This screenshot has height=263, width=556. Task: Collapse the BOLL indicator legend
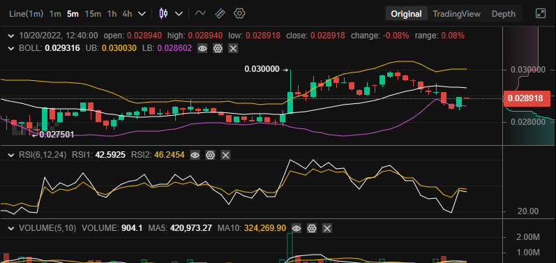pos(11,48)
